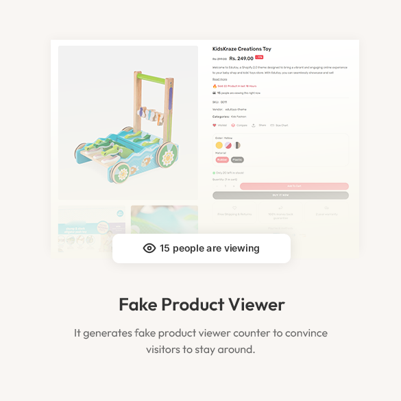This screenshot has width=401, height=401.
Task: Click the BUY IT NOW button
Action: 280,195
